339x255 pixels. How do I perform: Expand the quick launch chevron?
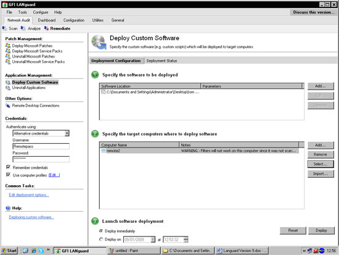(48, 250)
